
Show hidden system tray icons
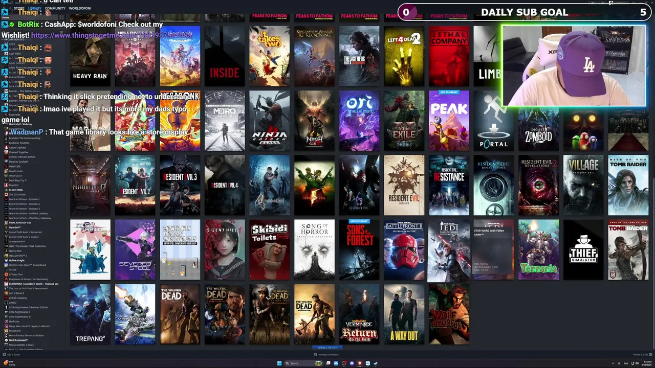[x=613, y=363]
